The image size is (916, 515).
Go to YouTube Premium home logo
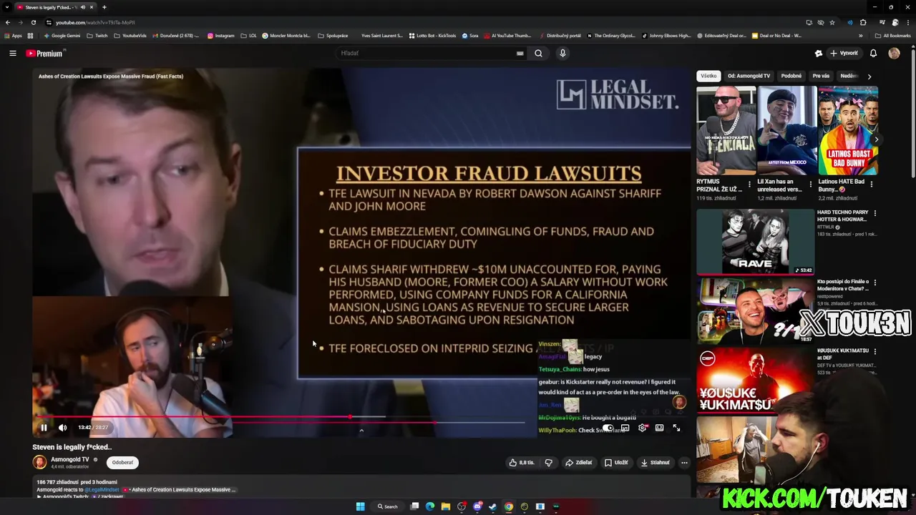click(x=45, y=53)
